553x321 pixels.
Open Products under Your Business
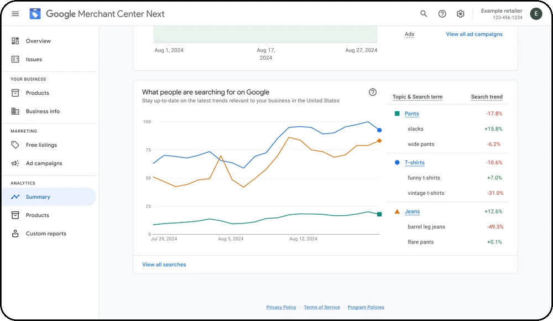click(x=14, y=93)
